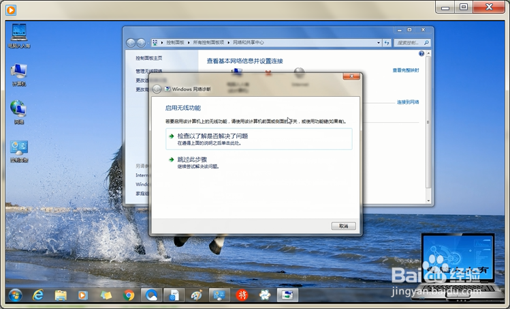Screen dimensions: 510x309
Task: Open 控制面板主页 link in sidebar
Action: tap(149, 58)
